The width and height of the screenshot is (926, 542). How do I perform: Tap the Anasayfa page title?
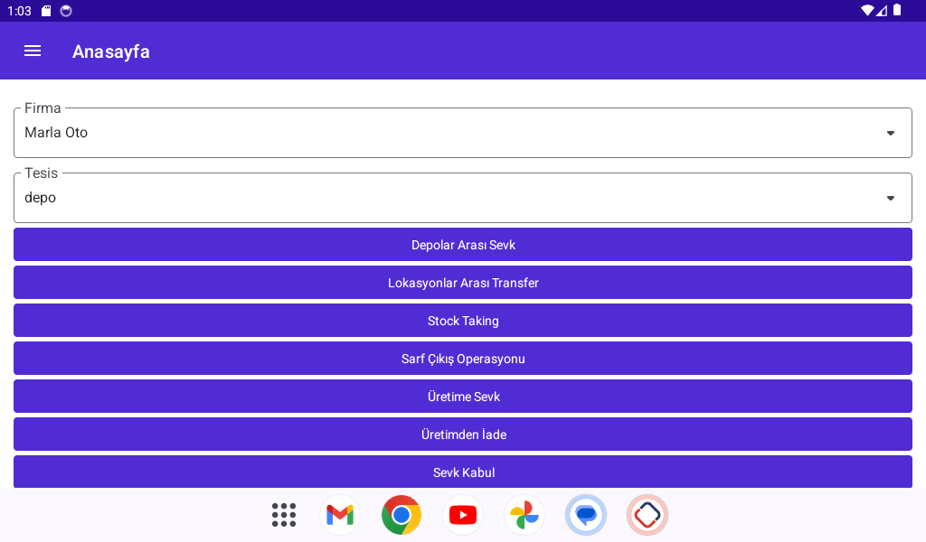(111, 51)
